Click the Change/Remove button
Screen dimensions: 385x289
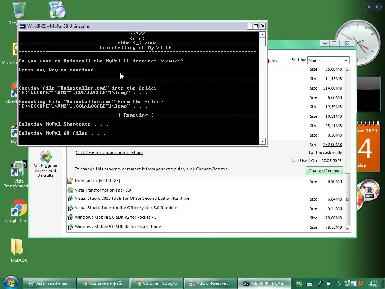pyautogui.click(x=324, y=171)
